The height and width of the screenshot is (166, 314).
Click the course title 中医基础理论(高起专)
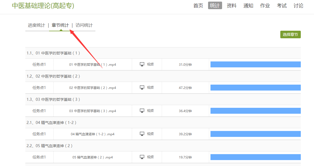(43, 6)
